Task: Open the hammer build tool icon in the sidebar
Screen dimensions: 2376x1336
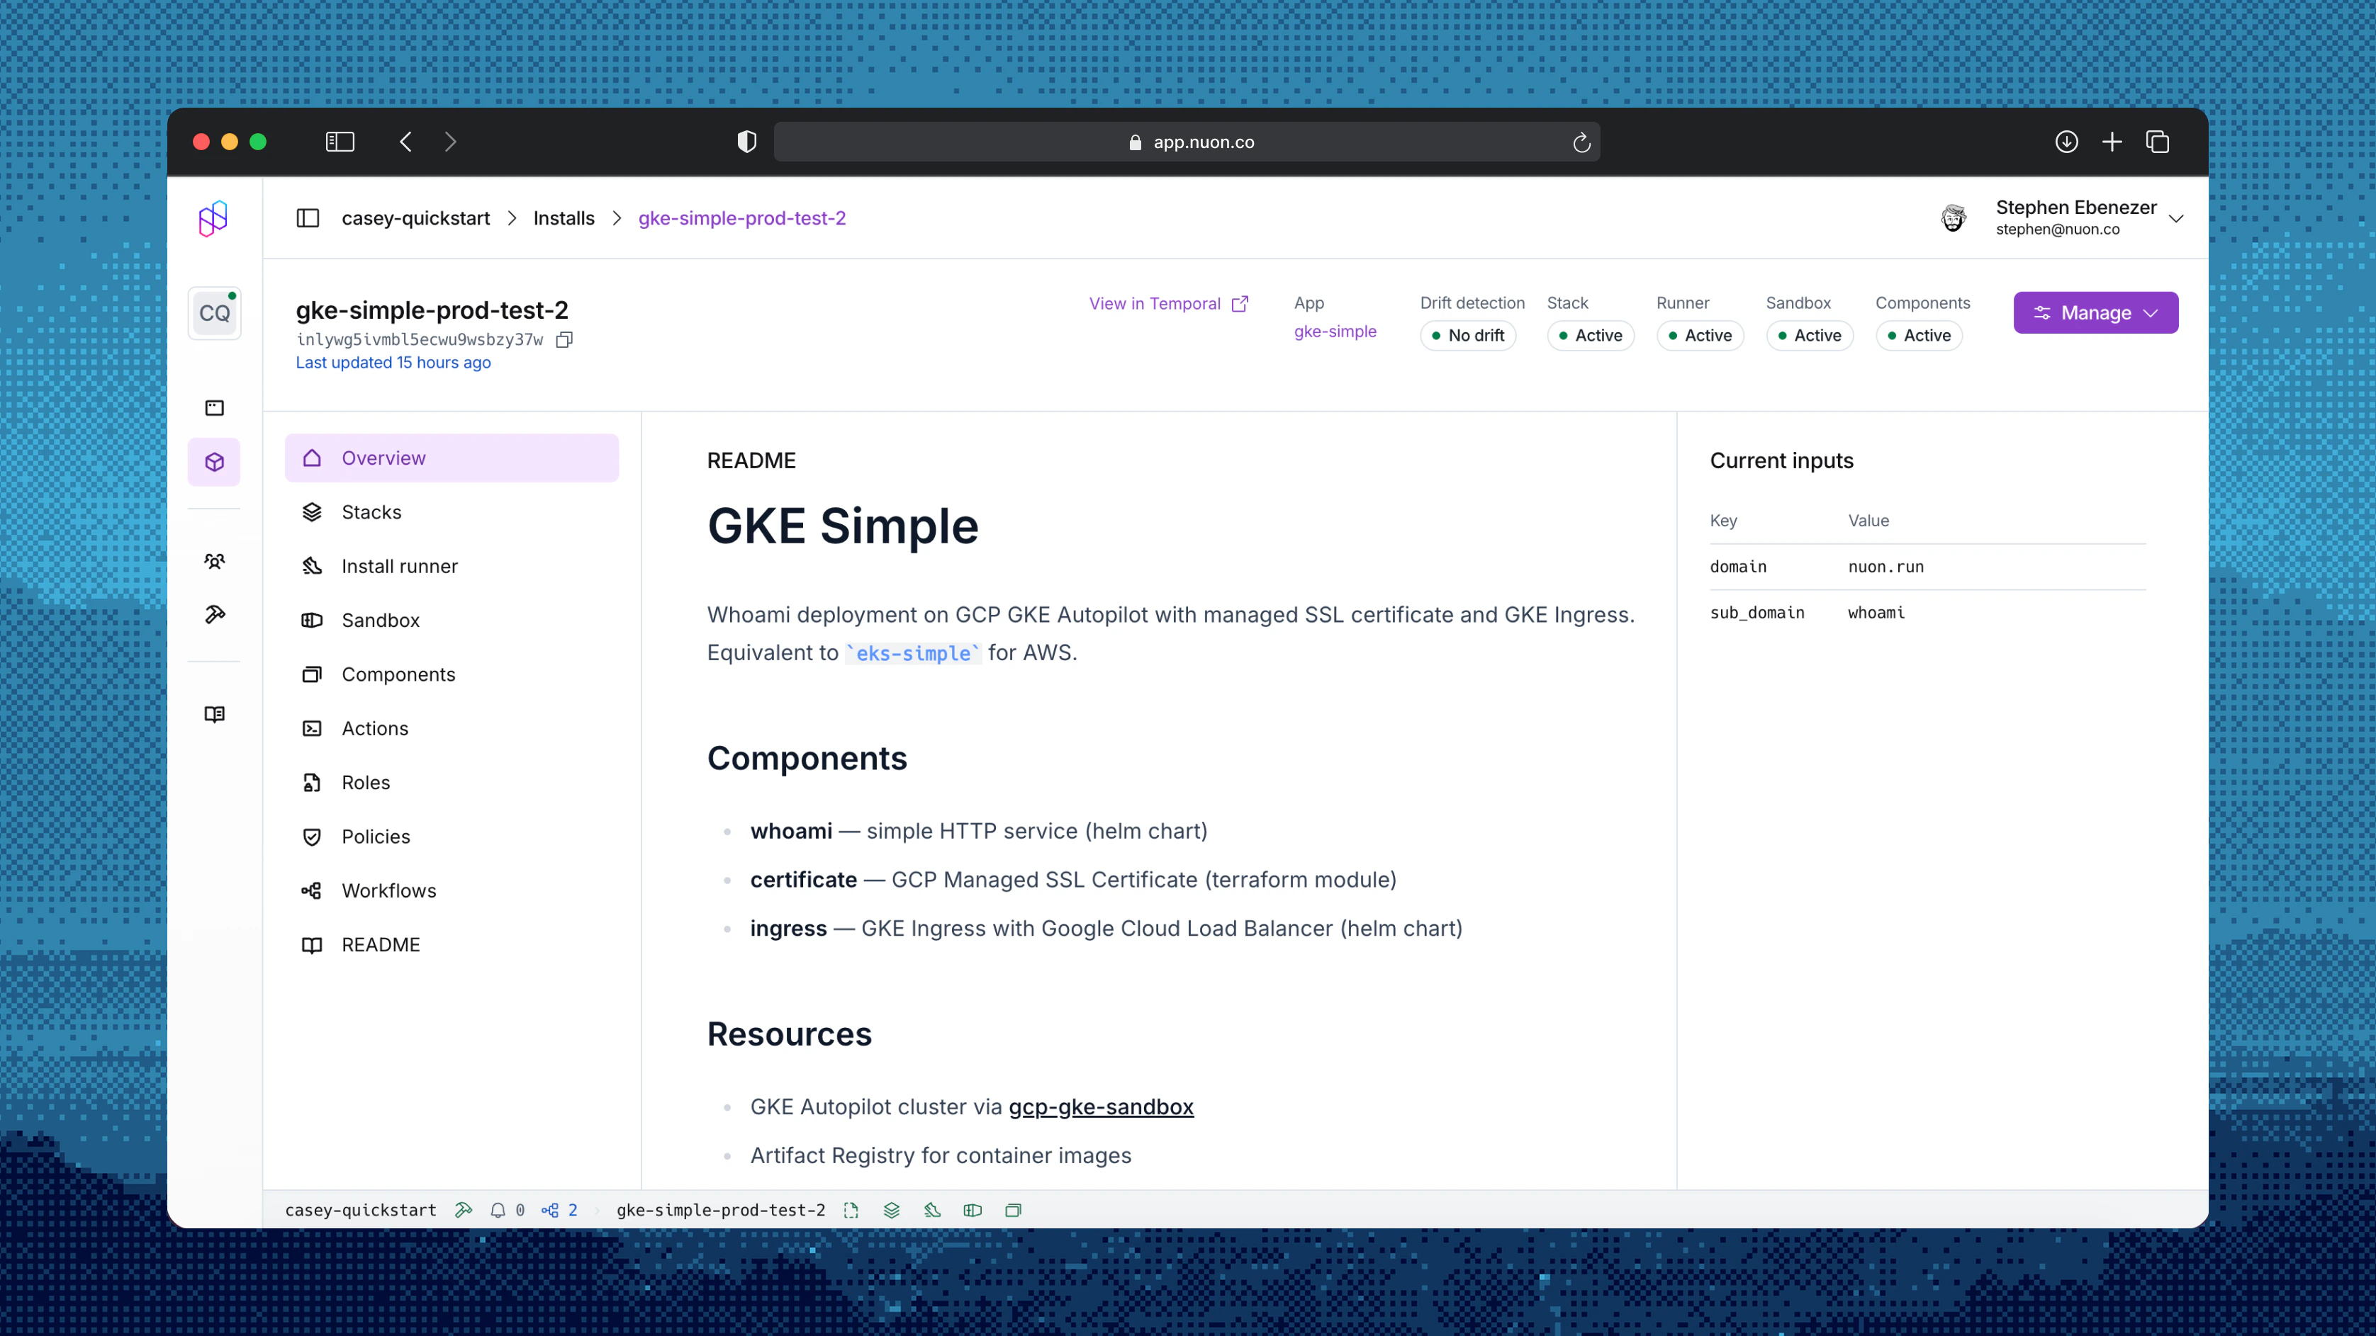Action: (214, 614)
